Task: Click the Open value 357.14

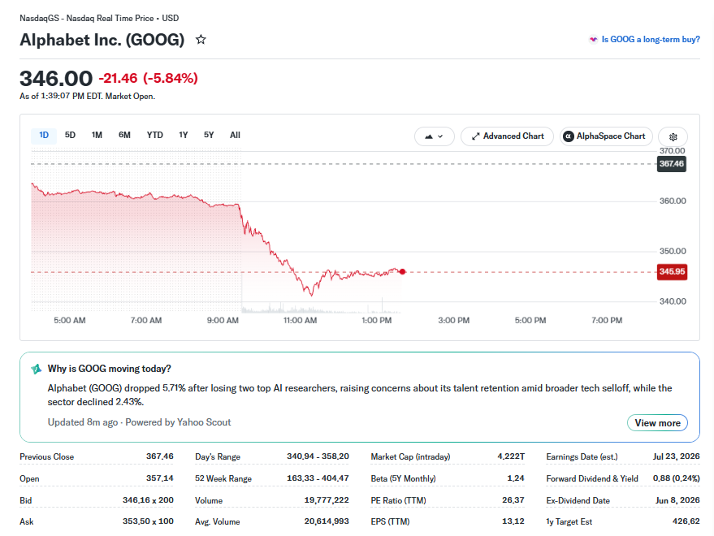Action: pyautogui.click(x=160, y=478)
